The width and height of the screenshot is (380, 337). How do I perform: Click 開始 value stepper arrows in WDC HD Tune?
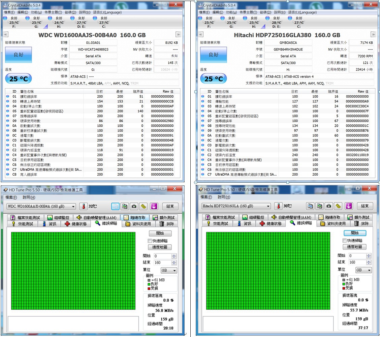pyautogui.click(x=174, y=256)
